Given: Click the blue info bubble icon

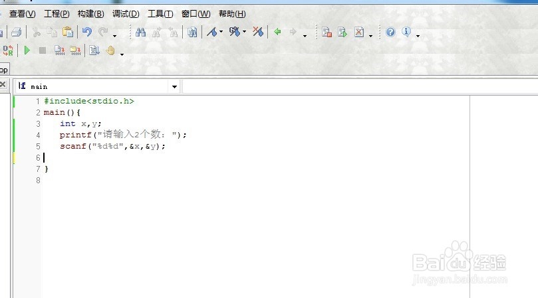Looking at the screenshot, I should coord(406,32).
